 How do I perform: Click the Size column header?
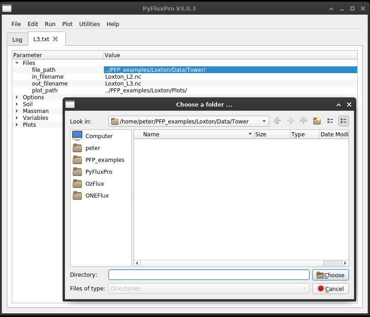272,134
